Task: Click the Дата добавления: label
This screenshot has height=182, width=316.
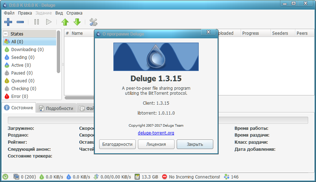Action: (x=255, y=149)
